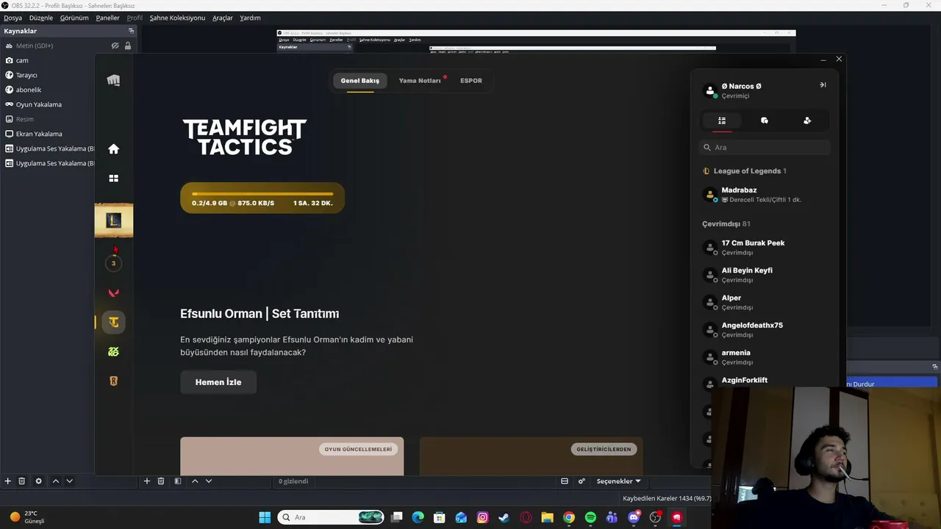Open the Görünüm menu
The image size is (941, 529).
[x=74, y=18]
